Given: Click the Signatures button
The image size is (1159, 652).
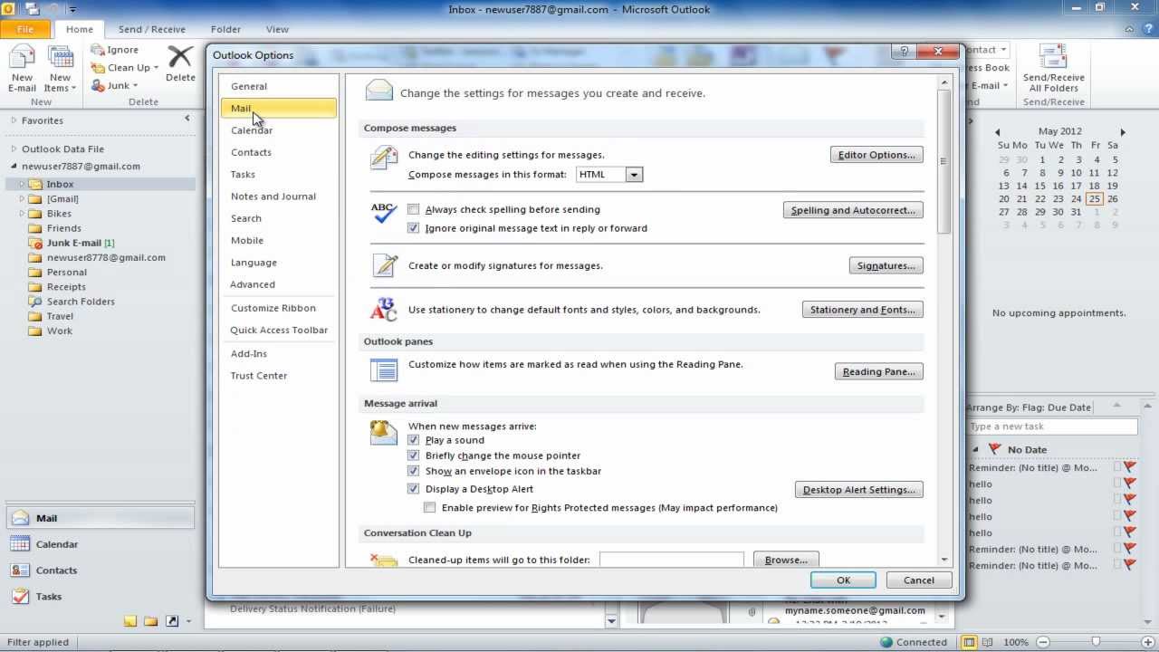Looking at the screenshot, I should coord(886,265).
